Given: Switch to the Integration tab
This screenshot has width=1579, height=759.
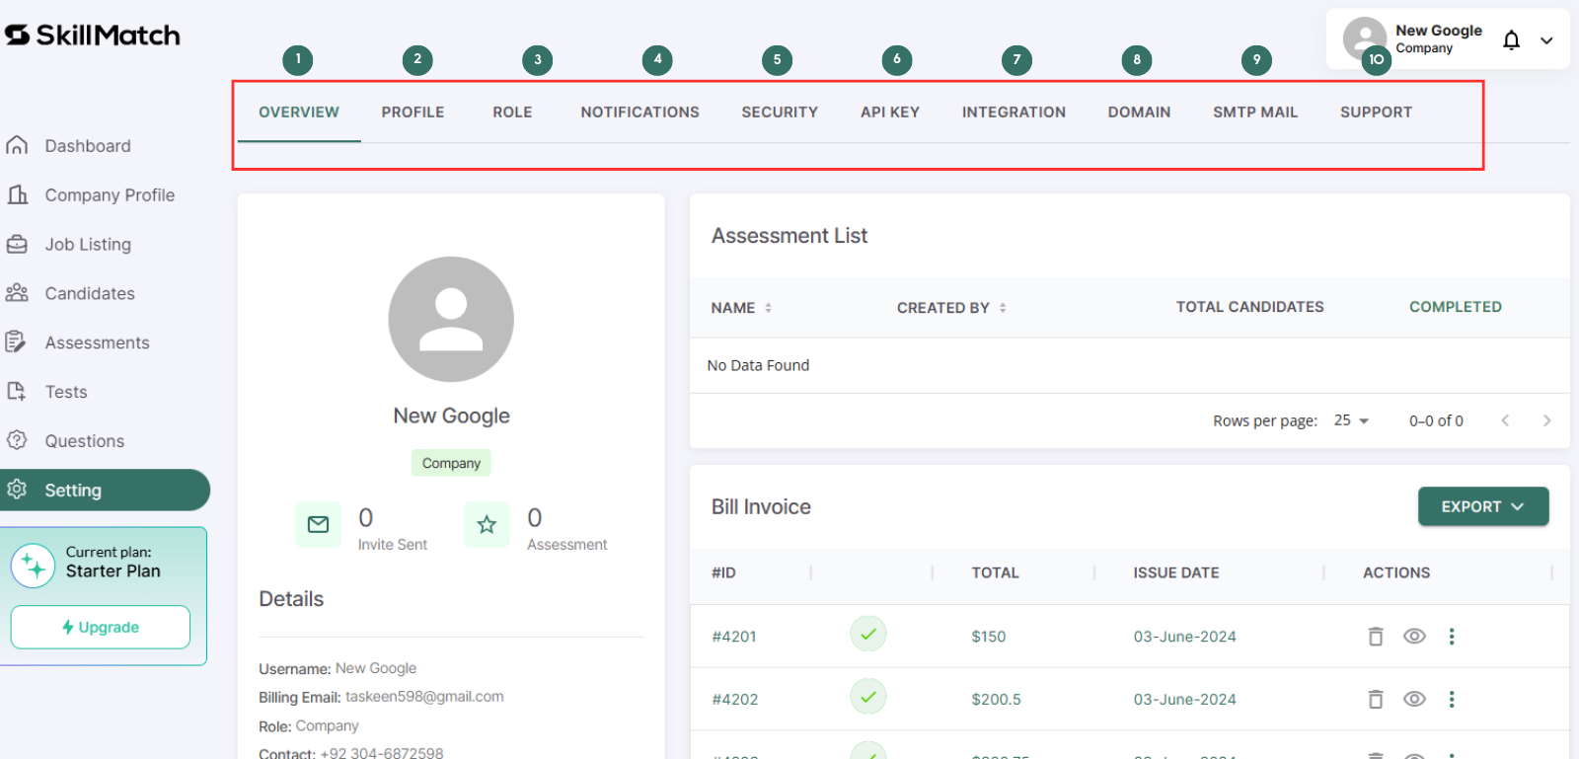Looking at the screenshot, I should (1014, 113).
